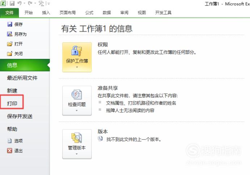
Task: Click the floppy disk icon beside 保存
Action: pyautogui.click(x=9, y=24)
